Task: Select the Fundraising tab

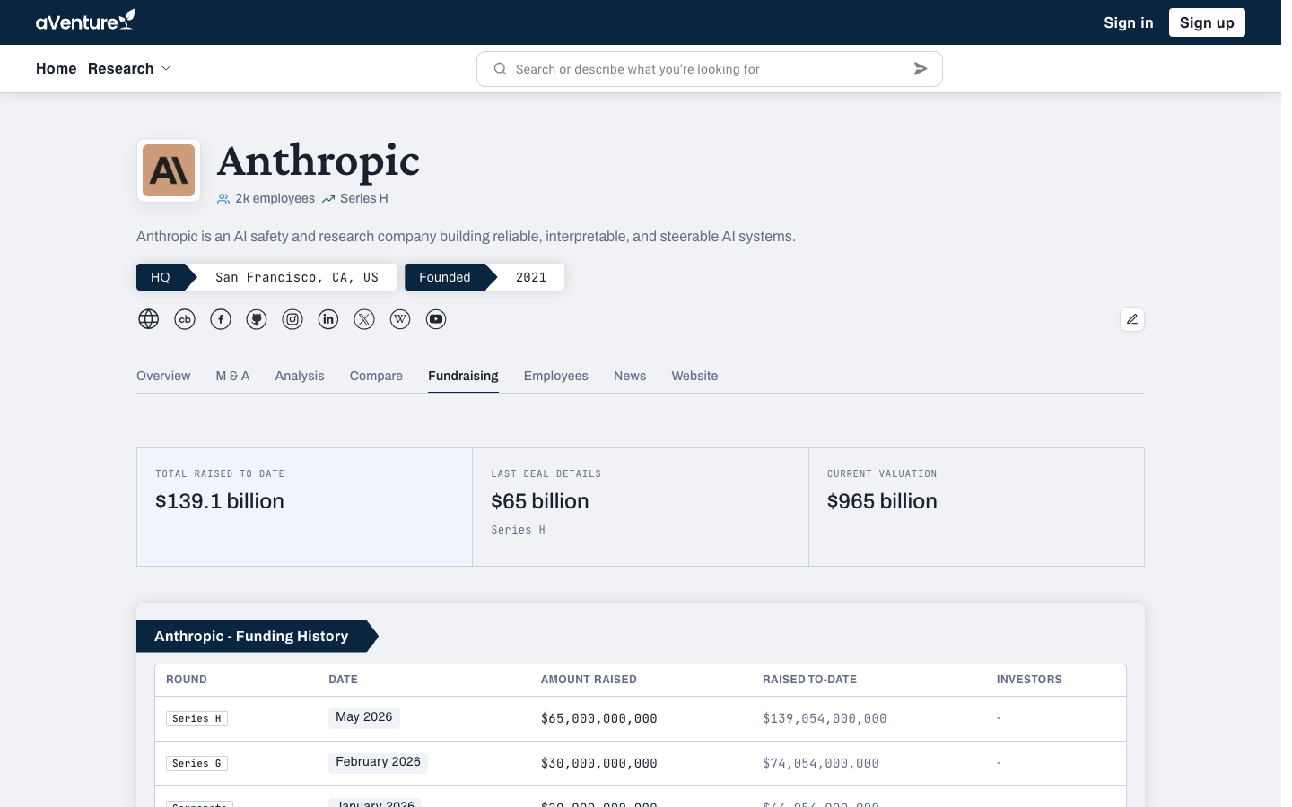Action: coord(463,376)
